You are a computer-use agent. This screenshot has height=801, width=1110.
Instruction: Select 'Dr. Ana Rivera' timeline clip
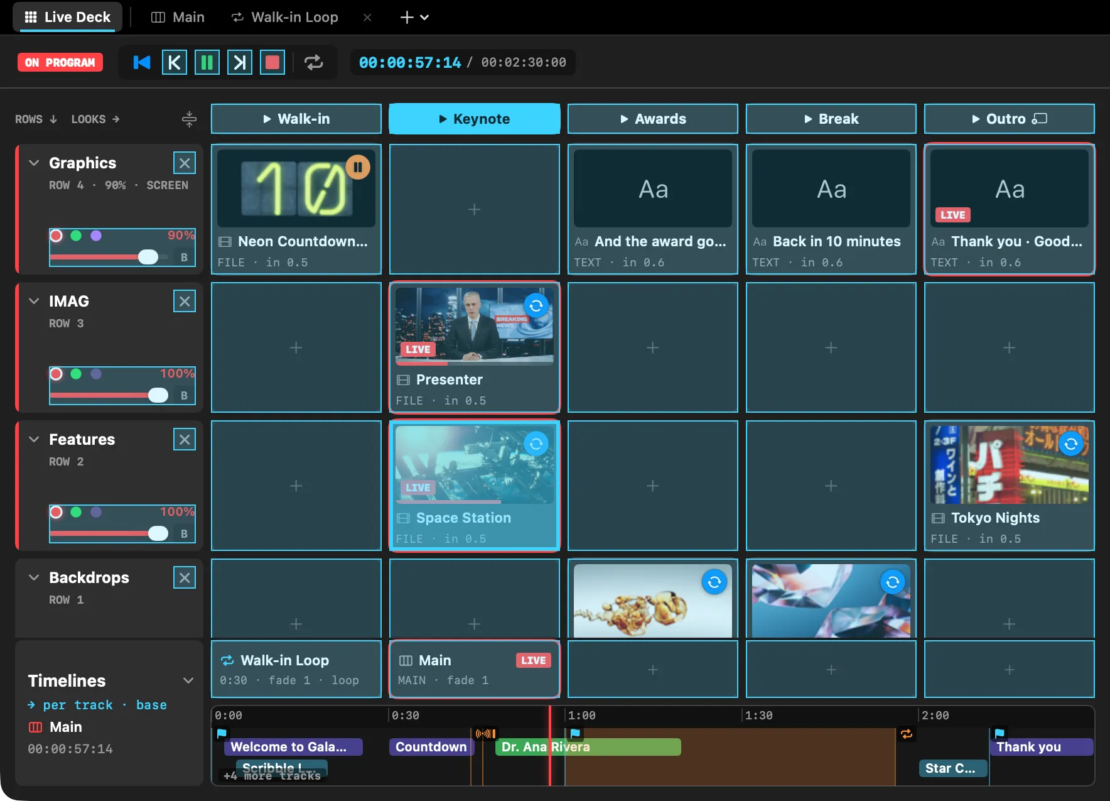588,747
